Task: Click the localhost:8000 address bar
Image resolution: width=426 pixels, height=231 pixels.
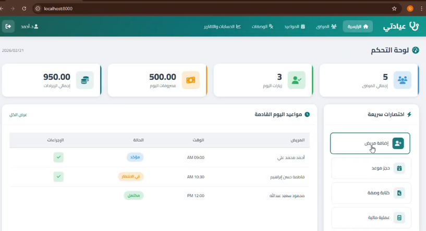Action: (x=209, y=8)
